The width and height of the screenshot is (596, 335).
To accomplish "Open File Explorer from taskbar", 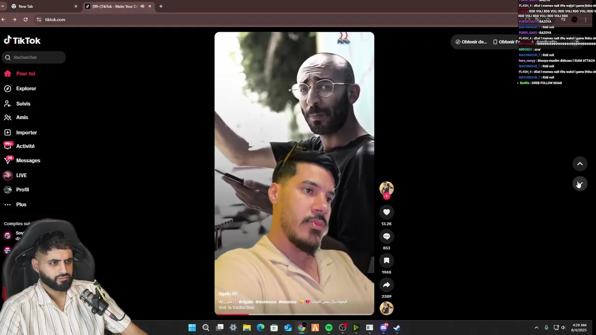I will pos(247,328).
